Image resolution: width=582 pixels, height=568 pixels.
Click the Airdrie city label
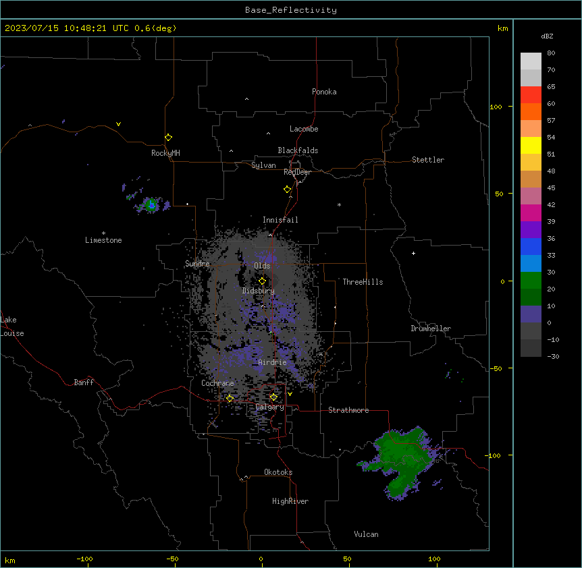pyautogui.click(x=272, y=362)
